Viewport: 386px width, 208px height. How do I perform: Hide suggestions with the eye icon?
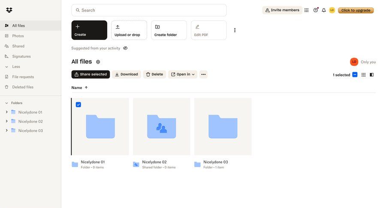click(x=125, y=48)
